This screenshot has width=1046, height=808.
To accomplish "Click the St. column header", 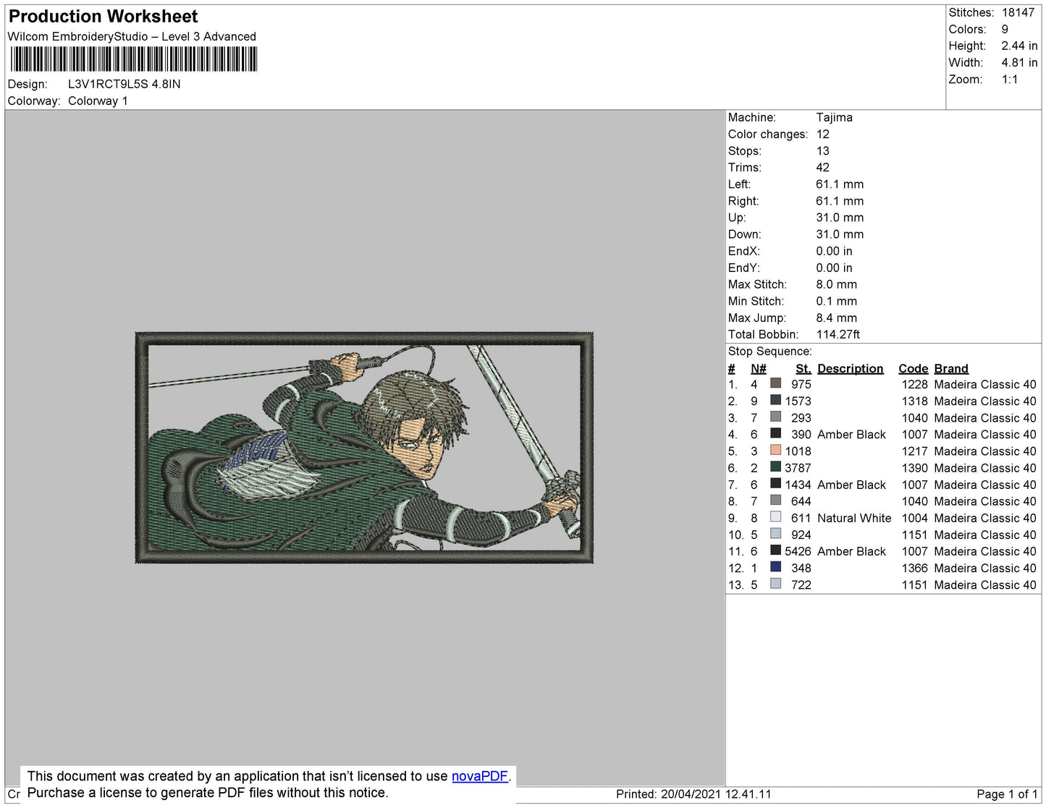I will (x=803, y=368).
